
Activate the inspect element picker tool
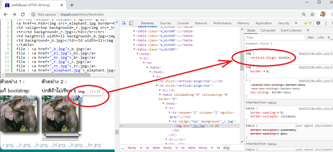pos(124,23)
